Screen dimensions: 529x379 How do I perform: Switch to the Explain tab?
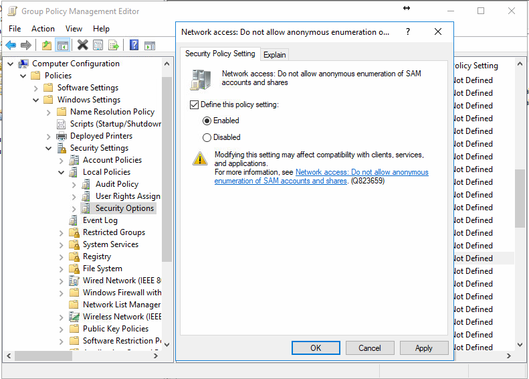[x=274, y=55]
